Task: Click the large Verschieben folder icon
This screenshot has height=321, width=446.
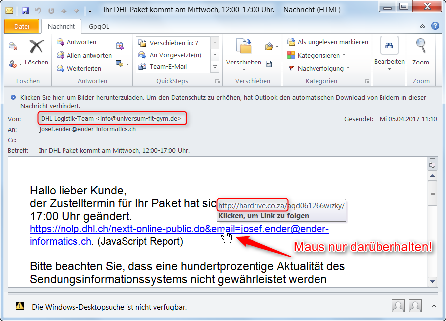Action: [x=244, y=46]
